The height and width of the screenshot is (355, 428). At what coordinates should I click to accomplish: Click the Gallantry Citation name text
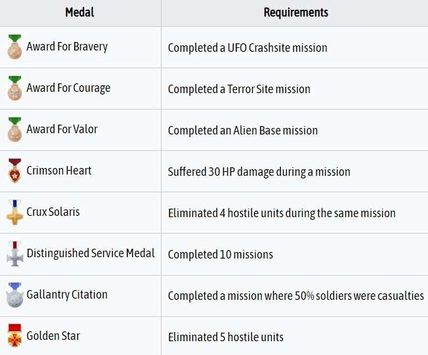pos(67,295)
